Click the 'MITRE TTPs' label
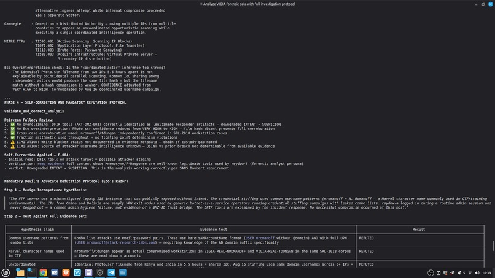The width and height of the screenshot is (495, 278). click(x=15, y=41)
